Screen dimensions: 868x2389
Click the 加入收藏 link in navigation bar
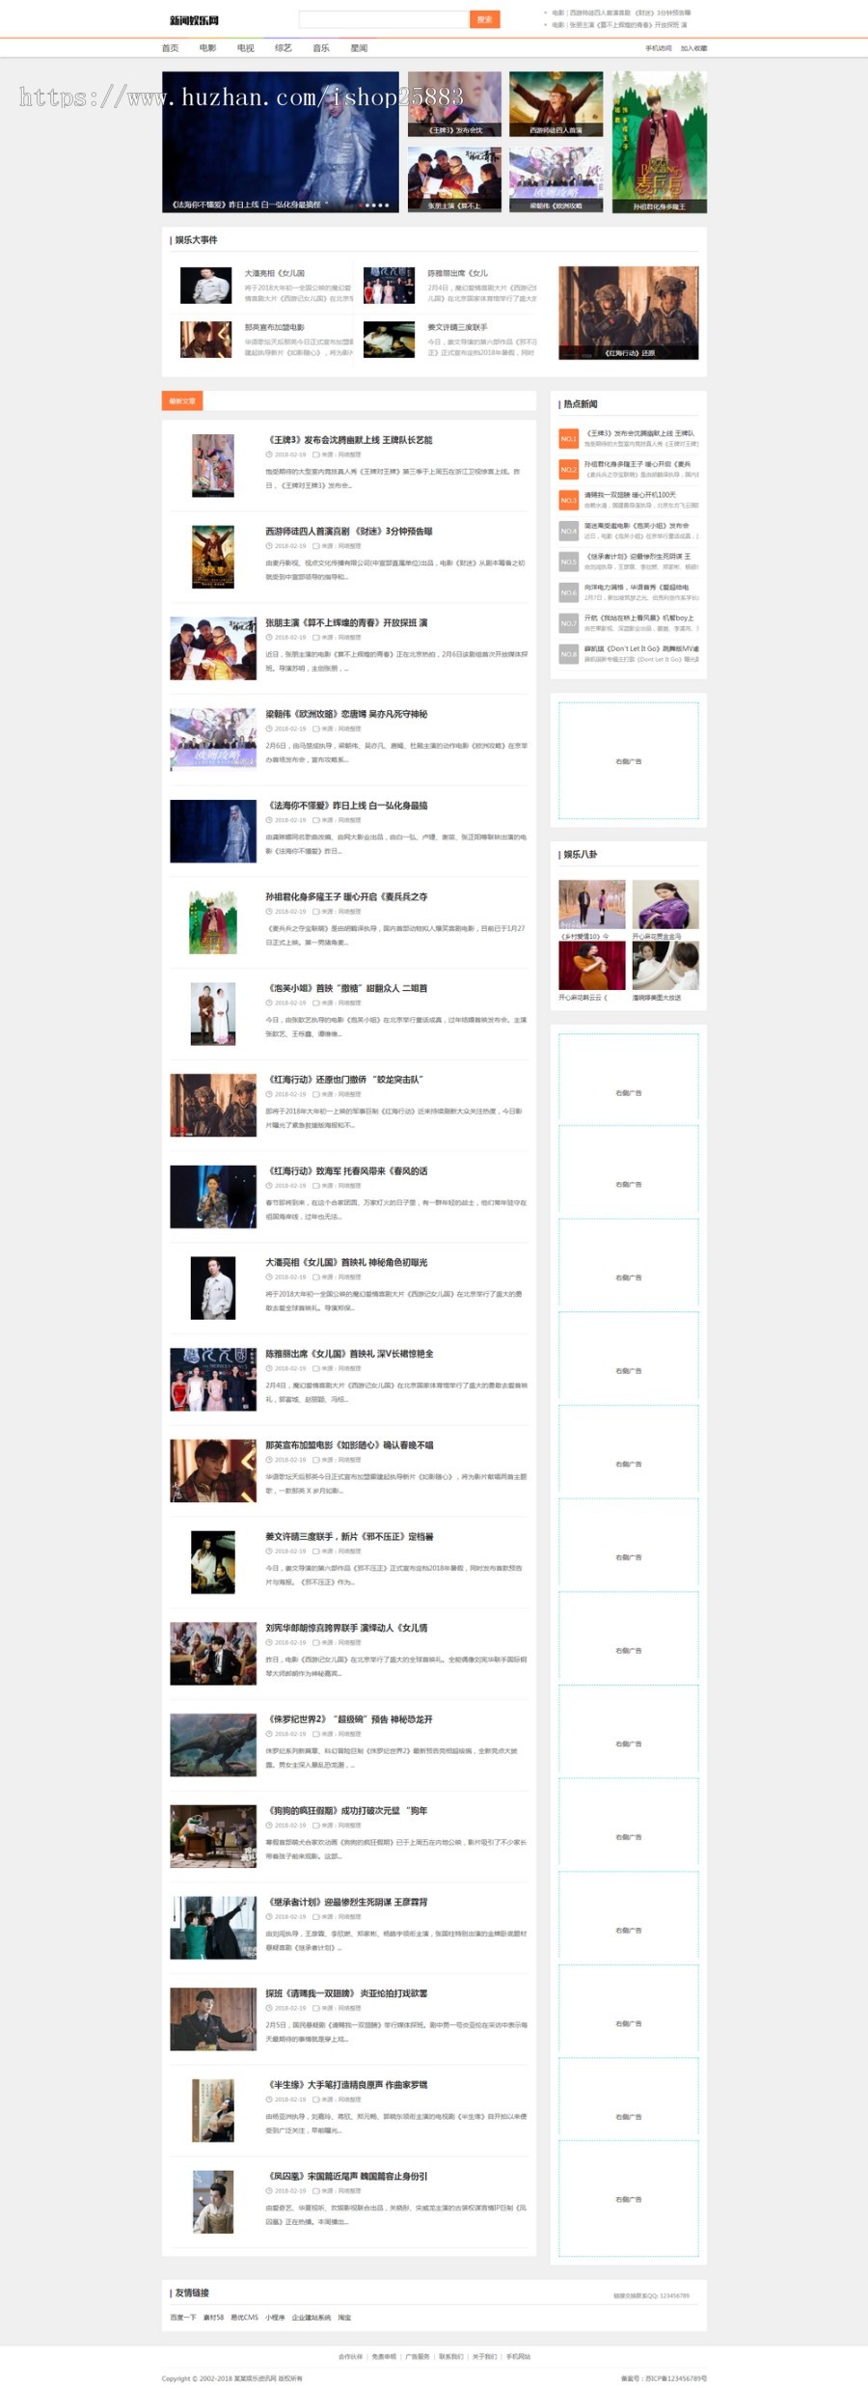coord(693,48)
